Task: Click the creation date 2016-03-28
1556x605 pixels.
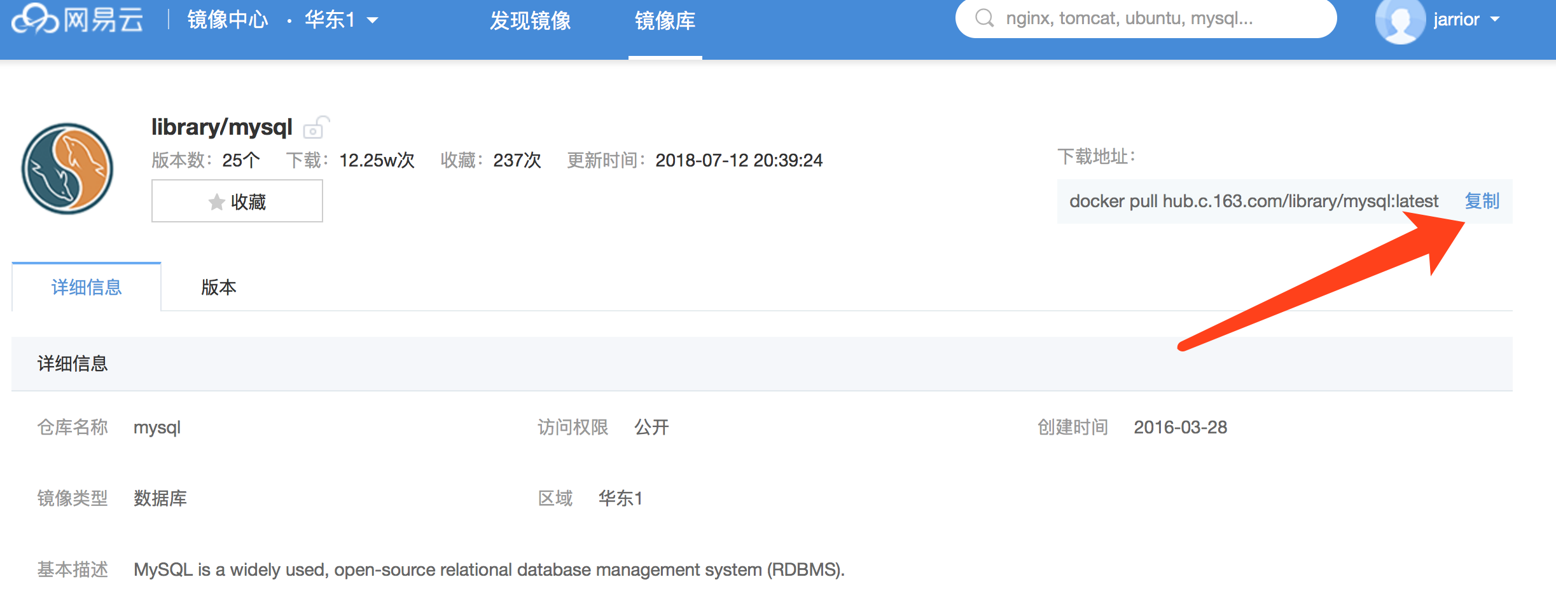Action: 1180,427
